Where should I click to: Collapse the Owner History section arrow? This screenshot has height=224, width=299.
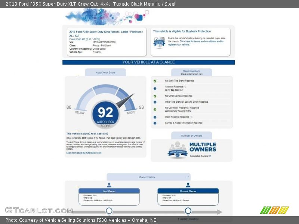click(188, 177)
